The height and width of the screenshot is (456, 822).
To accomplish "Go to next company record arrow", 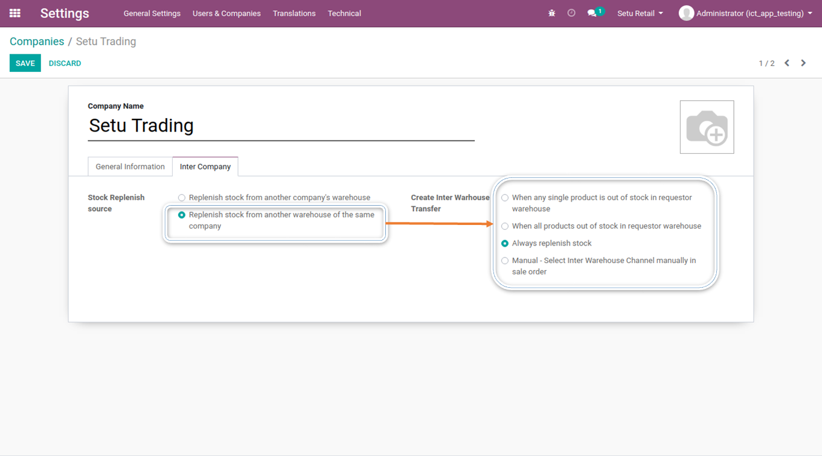I will point(803,63).
